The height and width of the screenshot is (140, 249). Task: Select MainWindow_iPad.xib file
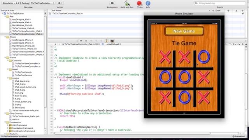pos(22,25)
